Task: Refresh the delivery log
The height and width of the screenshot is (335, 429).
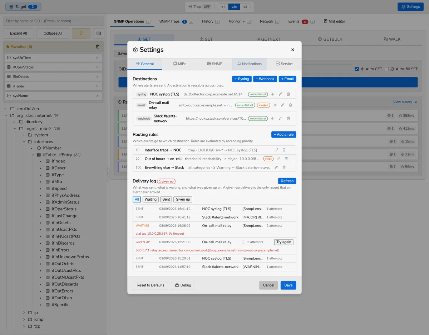Action: [x=287, y=181]
